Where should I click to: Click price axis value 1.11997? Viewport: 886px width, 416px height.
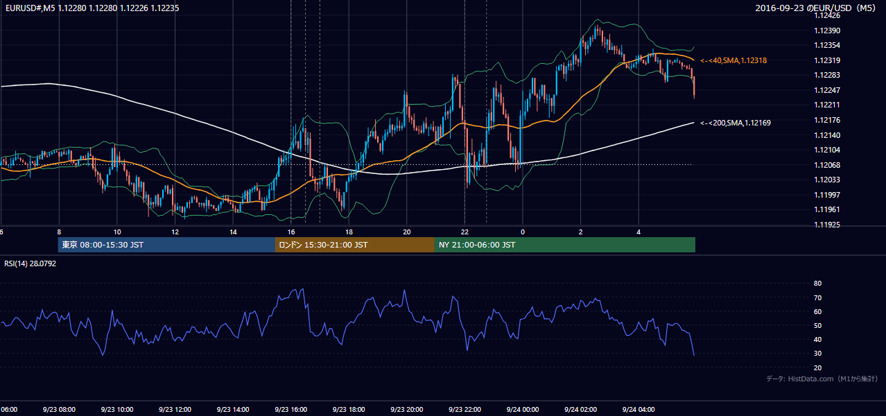tap(827, 195)
